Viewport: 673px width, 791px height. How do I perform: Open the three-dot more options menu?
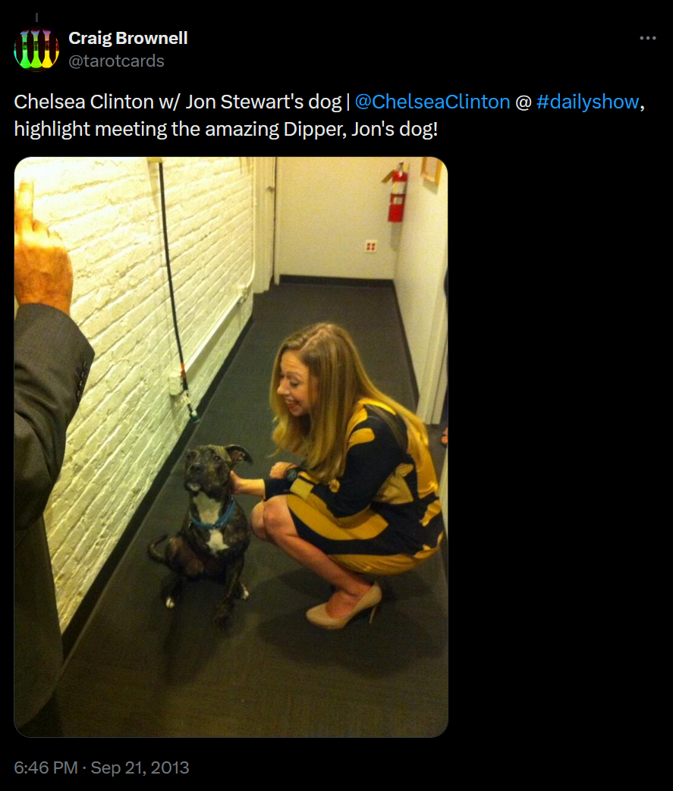coord(647,39)
